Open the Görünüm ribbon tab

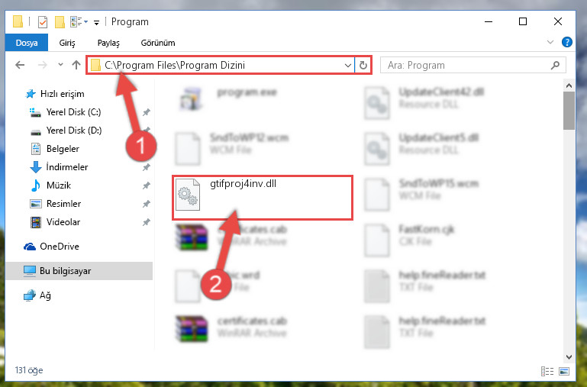pyautogui.click(x=158, y=43)
